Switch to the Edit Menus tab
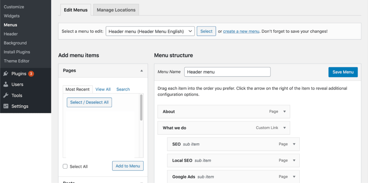This screenshot has width=368, height=183. (x=75, y=10)
